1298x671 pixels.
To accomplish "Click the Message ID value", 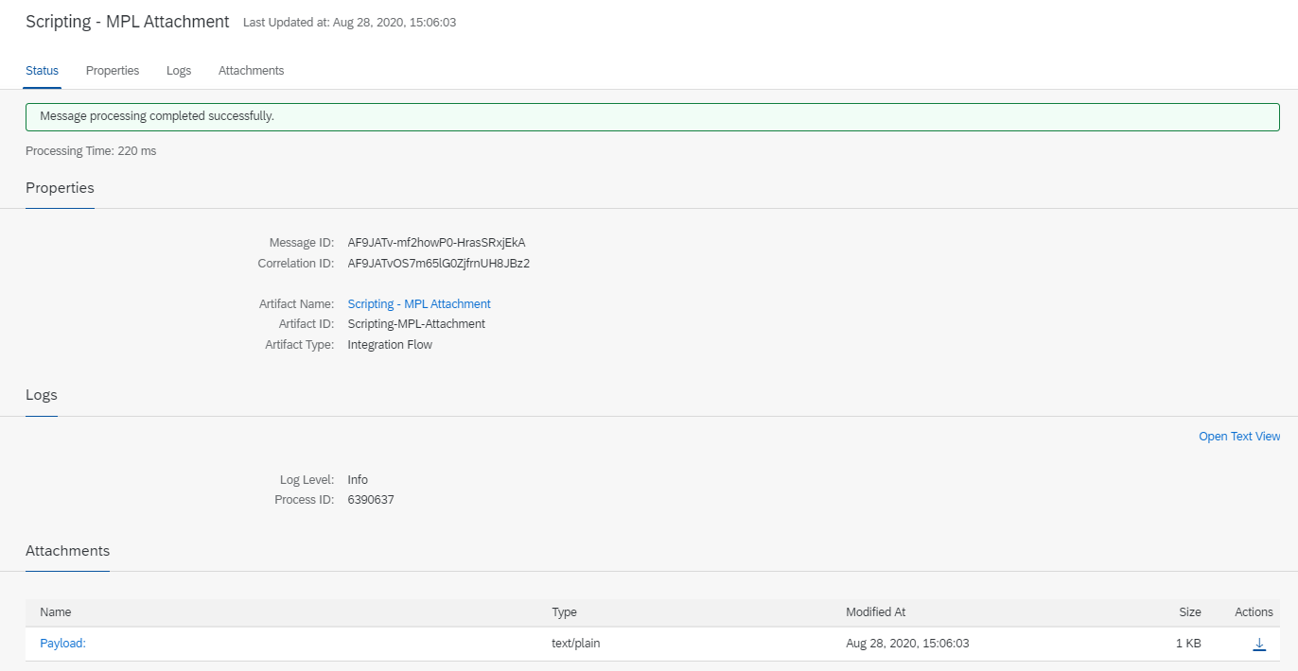I will [436, 243].
